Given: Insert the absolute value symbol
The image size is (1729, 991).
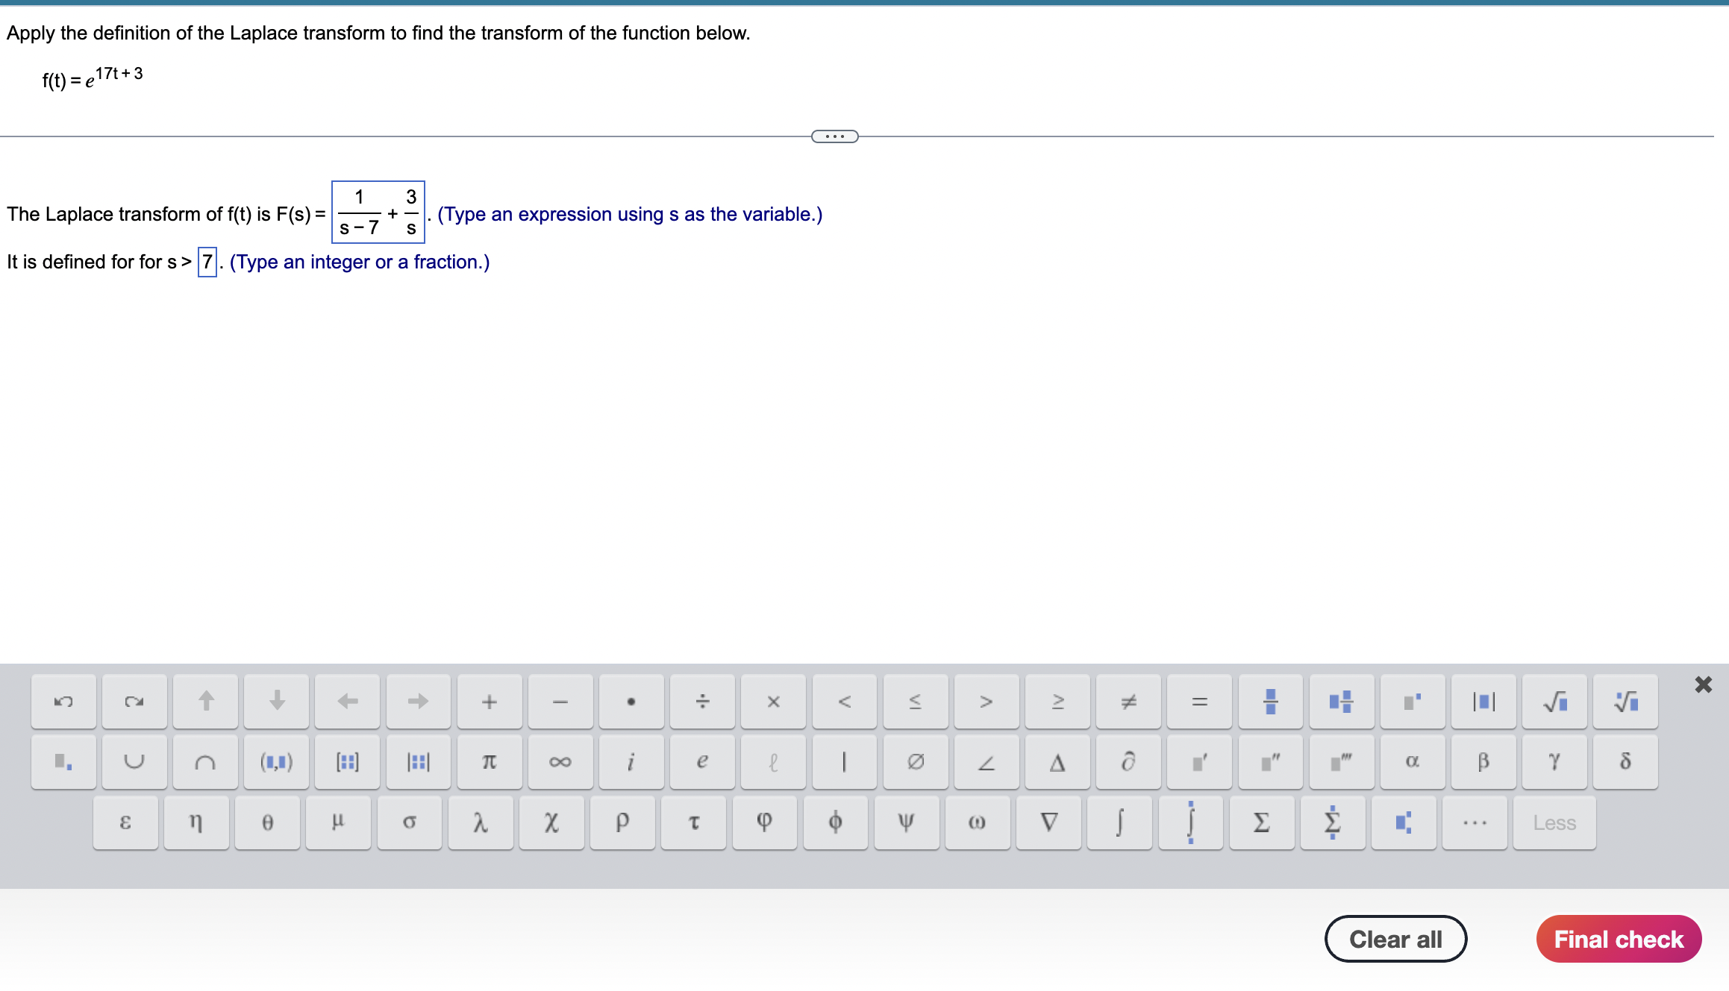Looking at the screenshot, I should point(1484,701).
